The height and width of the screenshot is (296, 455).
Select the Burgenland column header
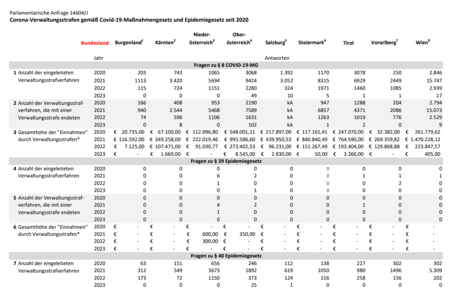[129, 43]
